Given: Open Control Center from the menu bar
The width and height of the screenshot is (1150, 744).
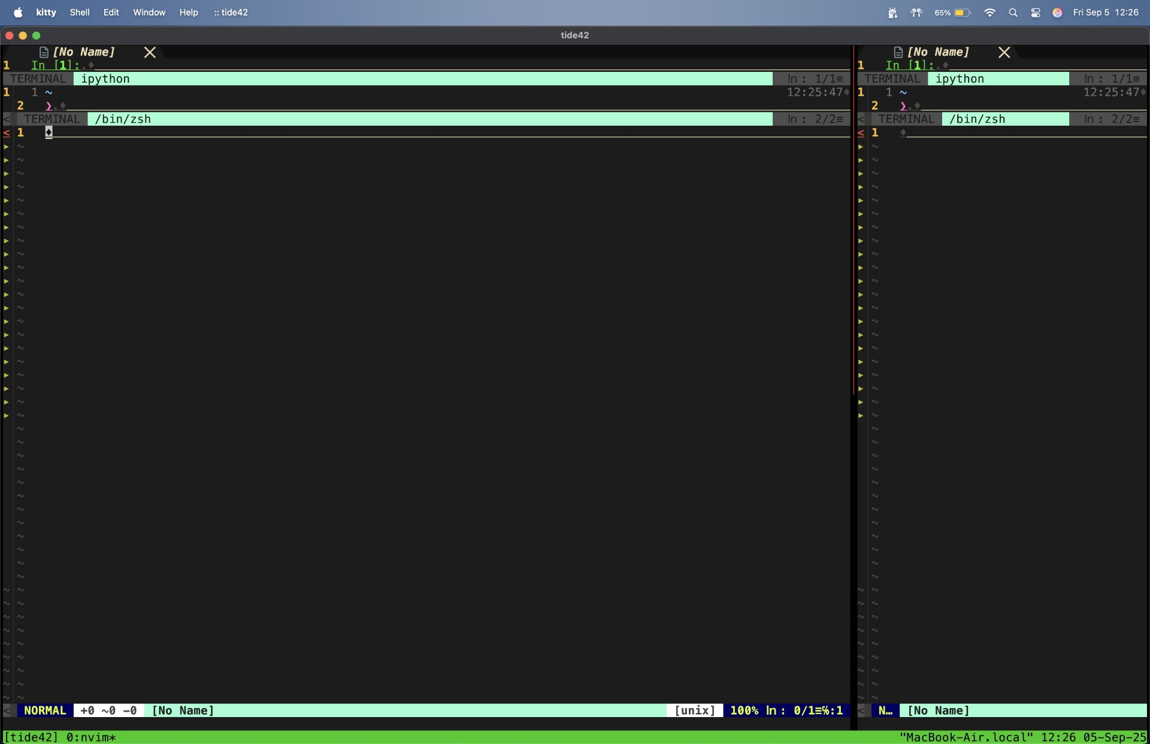Looking at the screenshot, I should tap(1036, 13).
